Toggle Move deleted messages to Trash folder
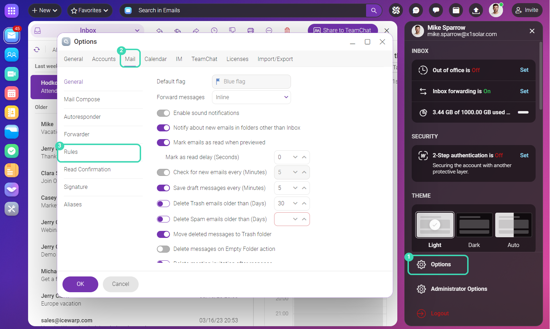The width and height of the screenshot is (550, 329). tap(163, 234)
